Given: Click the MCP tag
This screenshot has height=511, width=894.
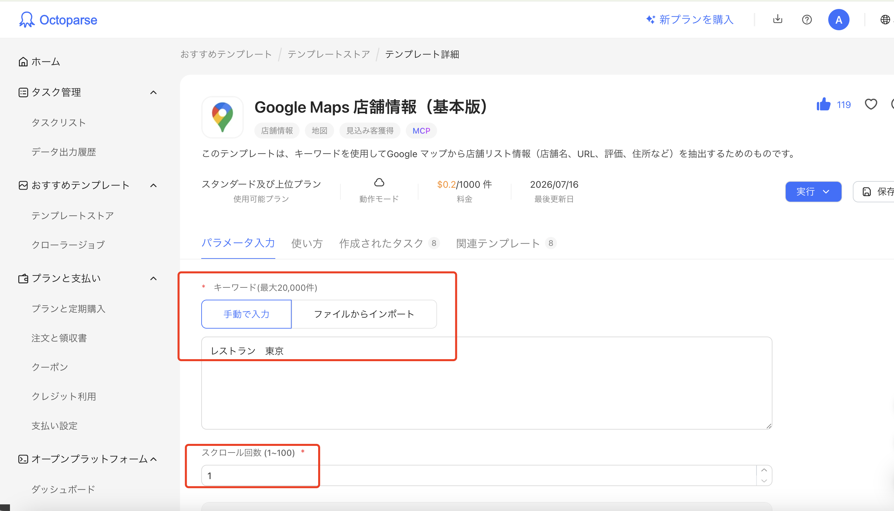Looking at the screenshot, I should click(421, 131).
